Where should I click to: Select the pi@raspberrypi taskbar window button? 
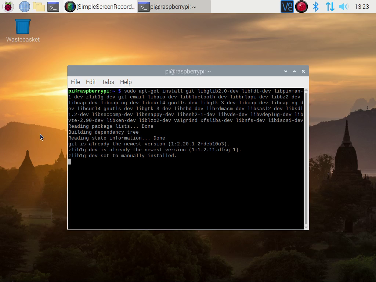[174, 7]
